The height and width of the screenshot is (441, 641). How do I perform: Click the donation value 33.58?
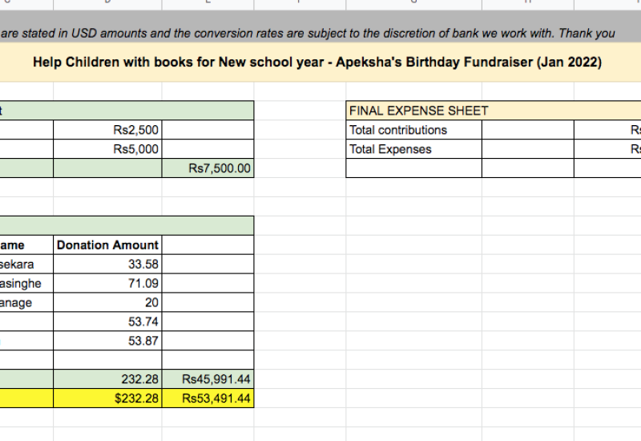[x=107, y=265]
